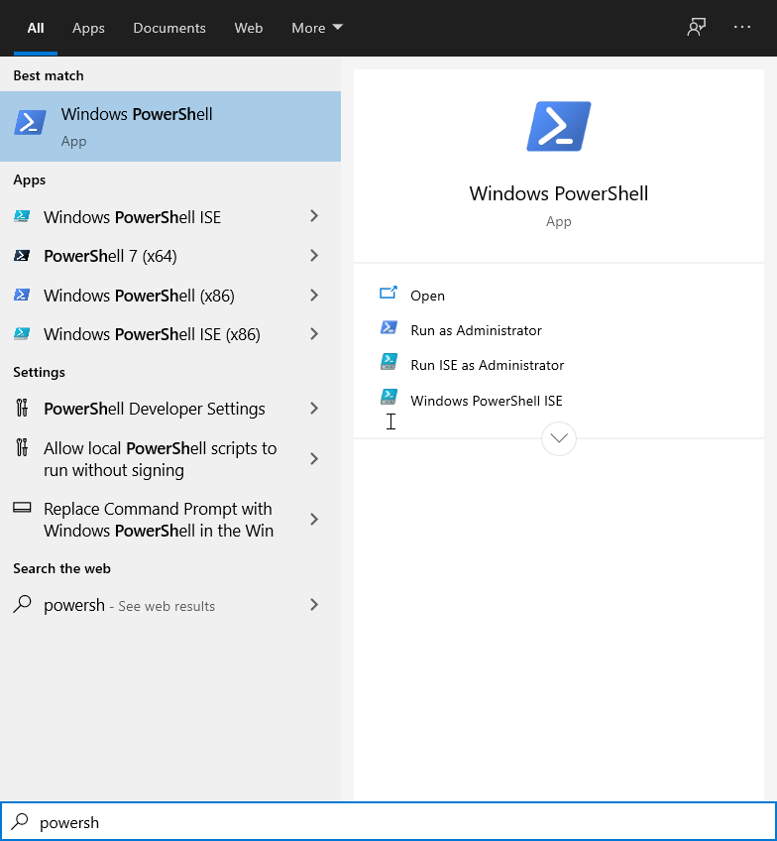Switch to the Documents tab
Image resolution: width=777 pixels, height=841 pixels.
(169, 28)
